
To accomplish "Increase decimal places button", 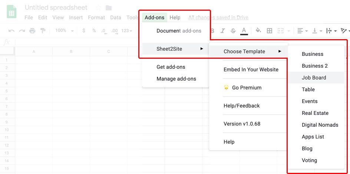I will [115, 31].
